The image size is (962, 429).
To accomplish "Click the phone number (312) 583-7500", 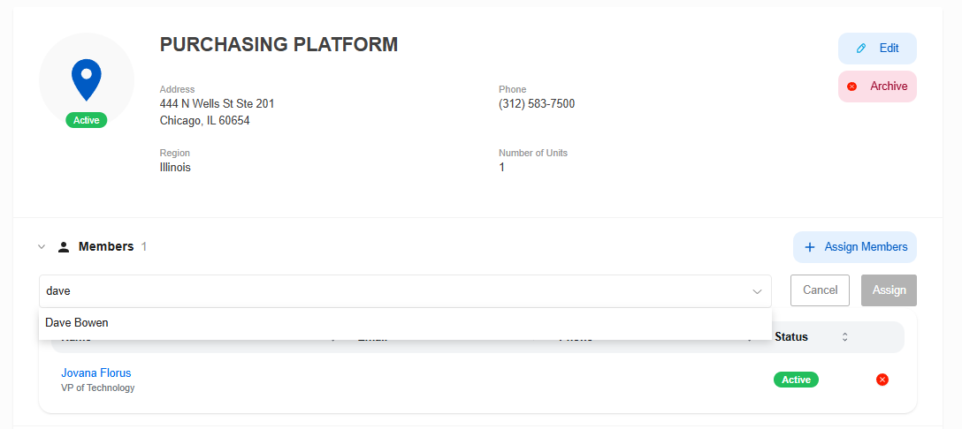I will pos(537,104).
